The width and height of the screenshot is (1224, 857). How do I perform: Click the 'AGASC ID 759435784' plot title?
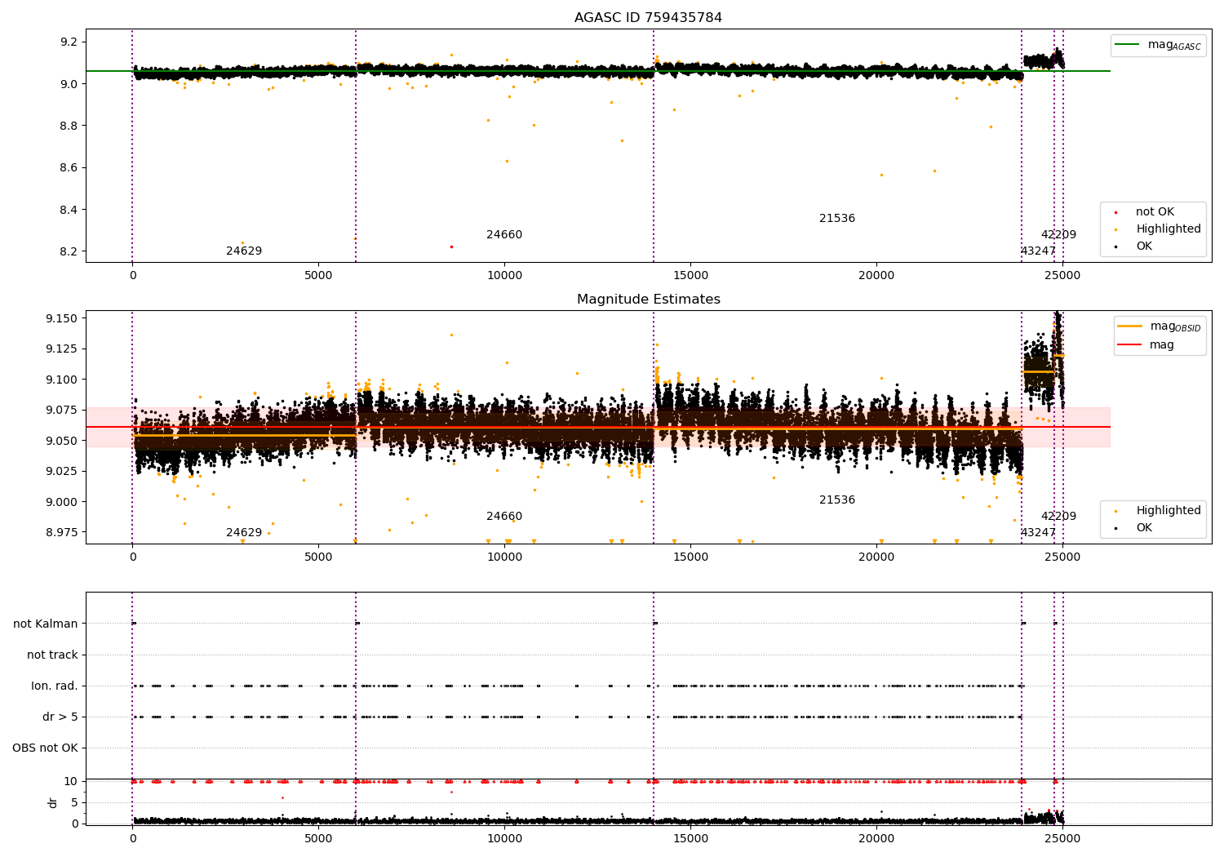point(648,18)
